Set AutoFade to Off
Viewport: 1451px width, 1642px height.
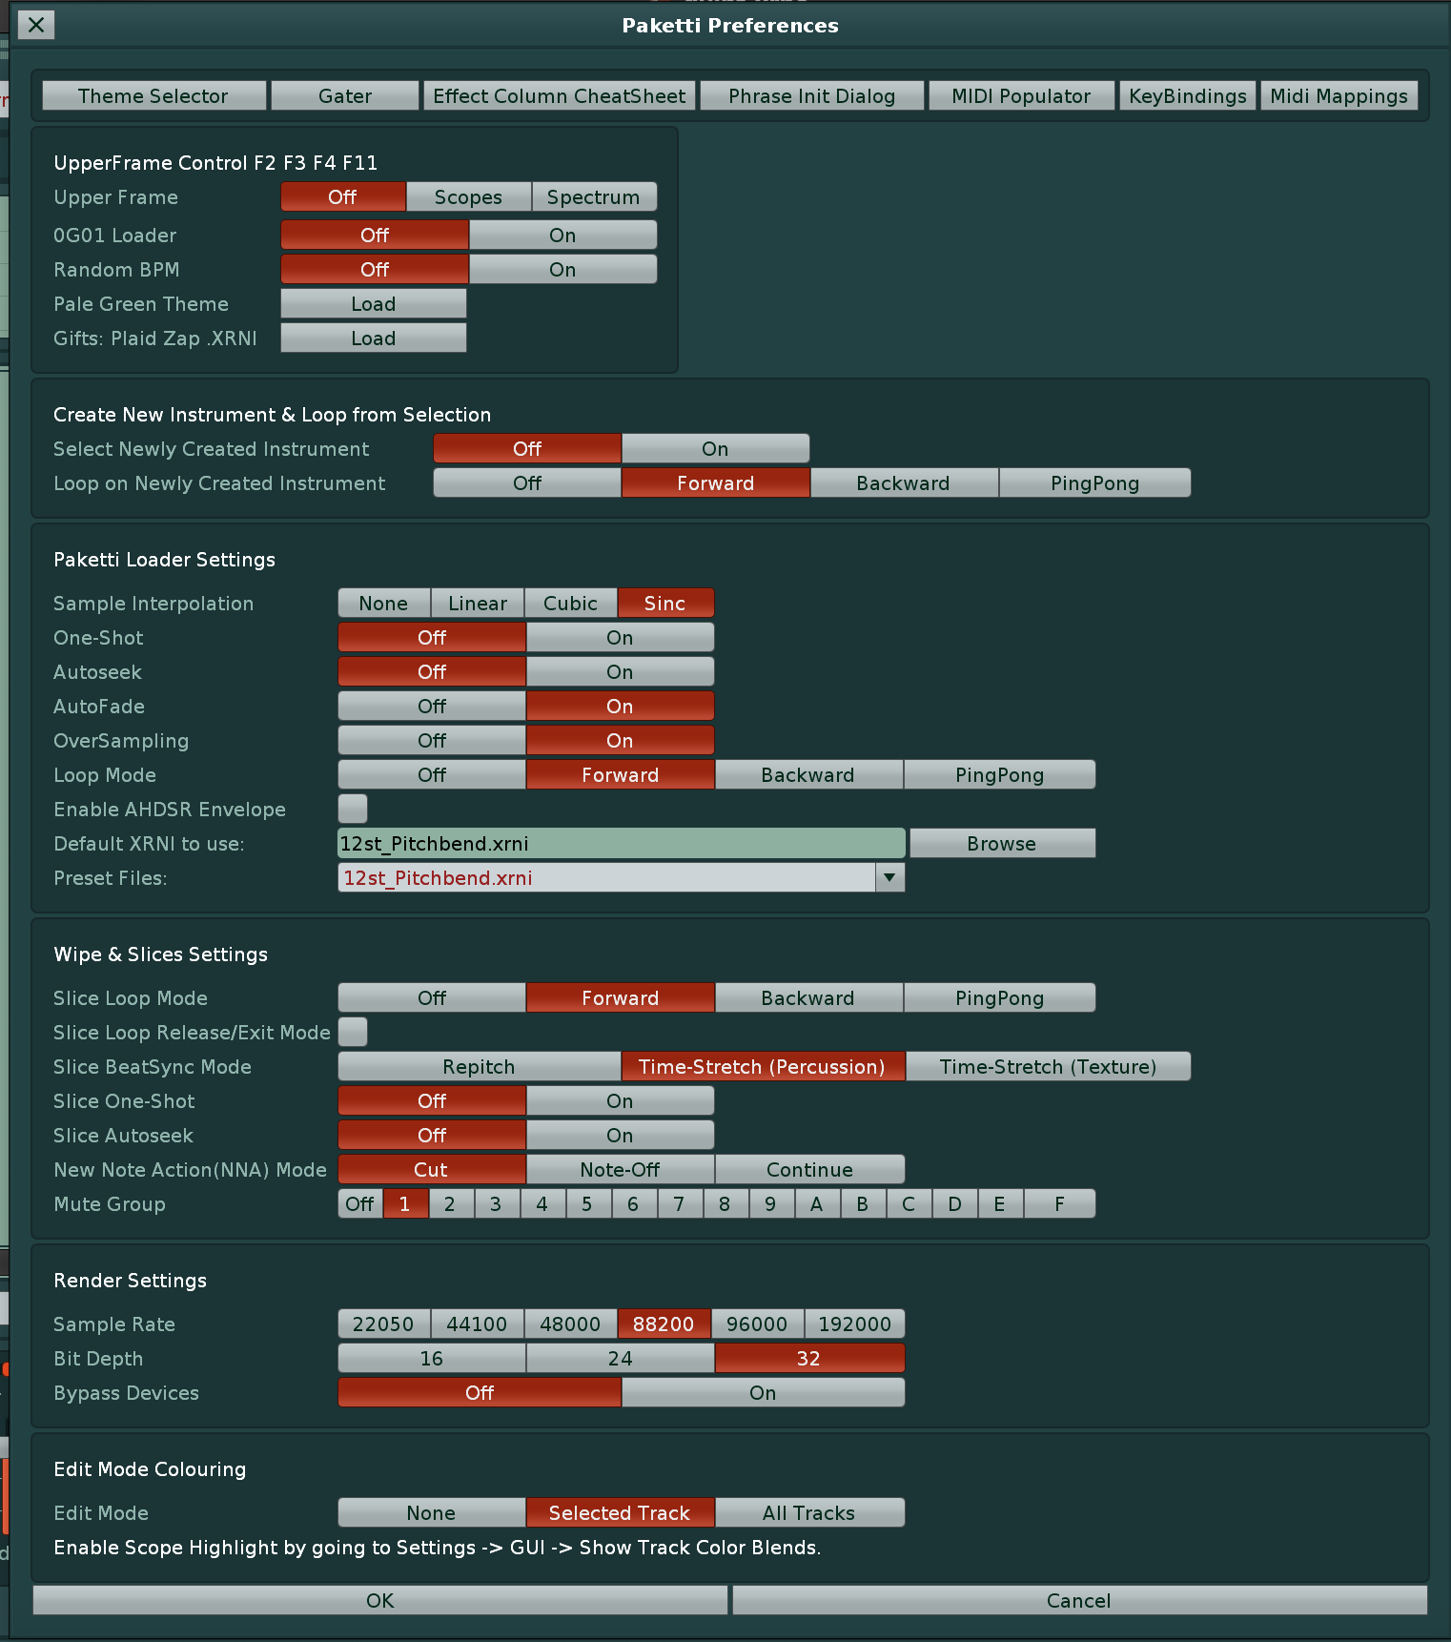point(431,706)
